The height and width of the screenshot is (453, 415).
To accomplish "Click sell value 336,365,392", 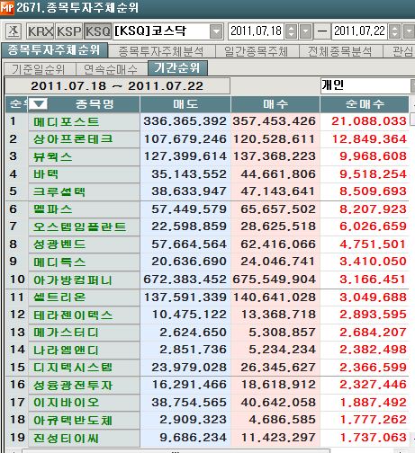I will (x=185, y=121).
